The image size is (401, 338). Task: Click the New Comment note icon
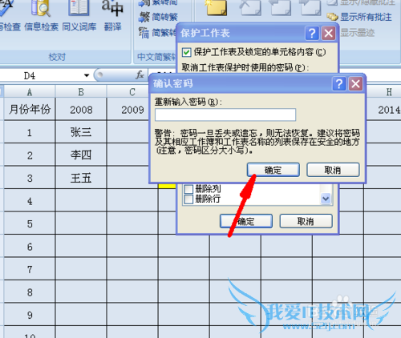tap(217, 7)
